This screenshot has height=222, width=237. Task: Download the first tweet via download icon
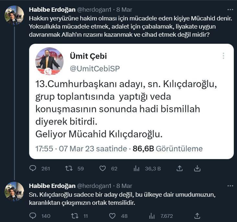coord(197,168)
